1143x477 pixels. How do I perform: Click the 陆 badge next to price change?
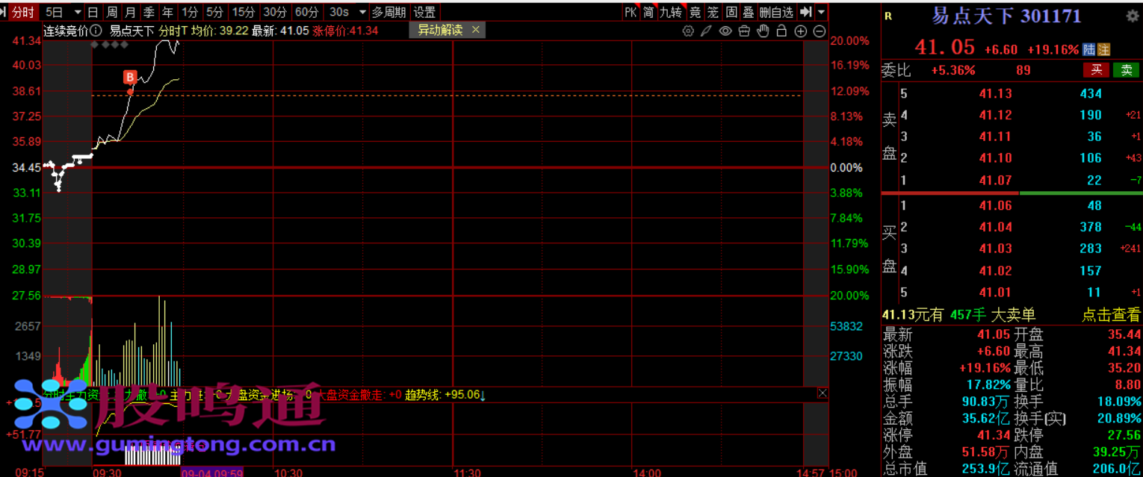pyautogui.click(x=1088, y=49)
